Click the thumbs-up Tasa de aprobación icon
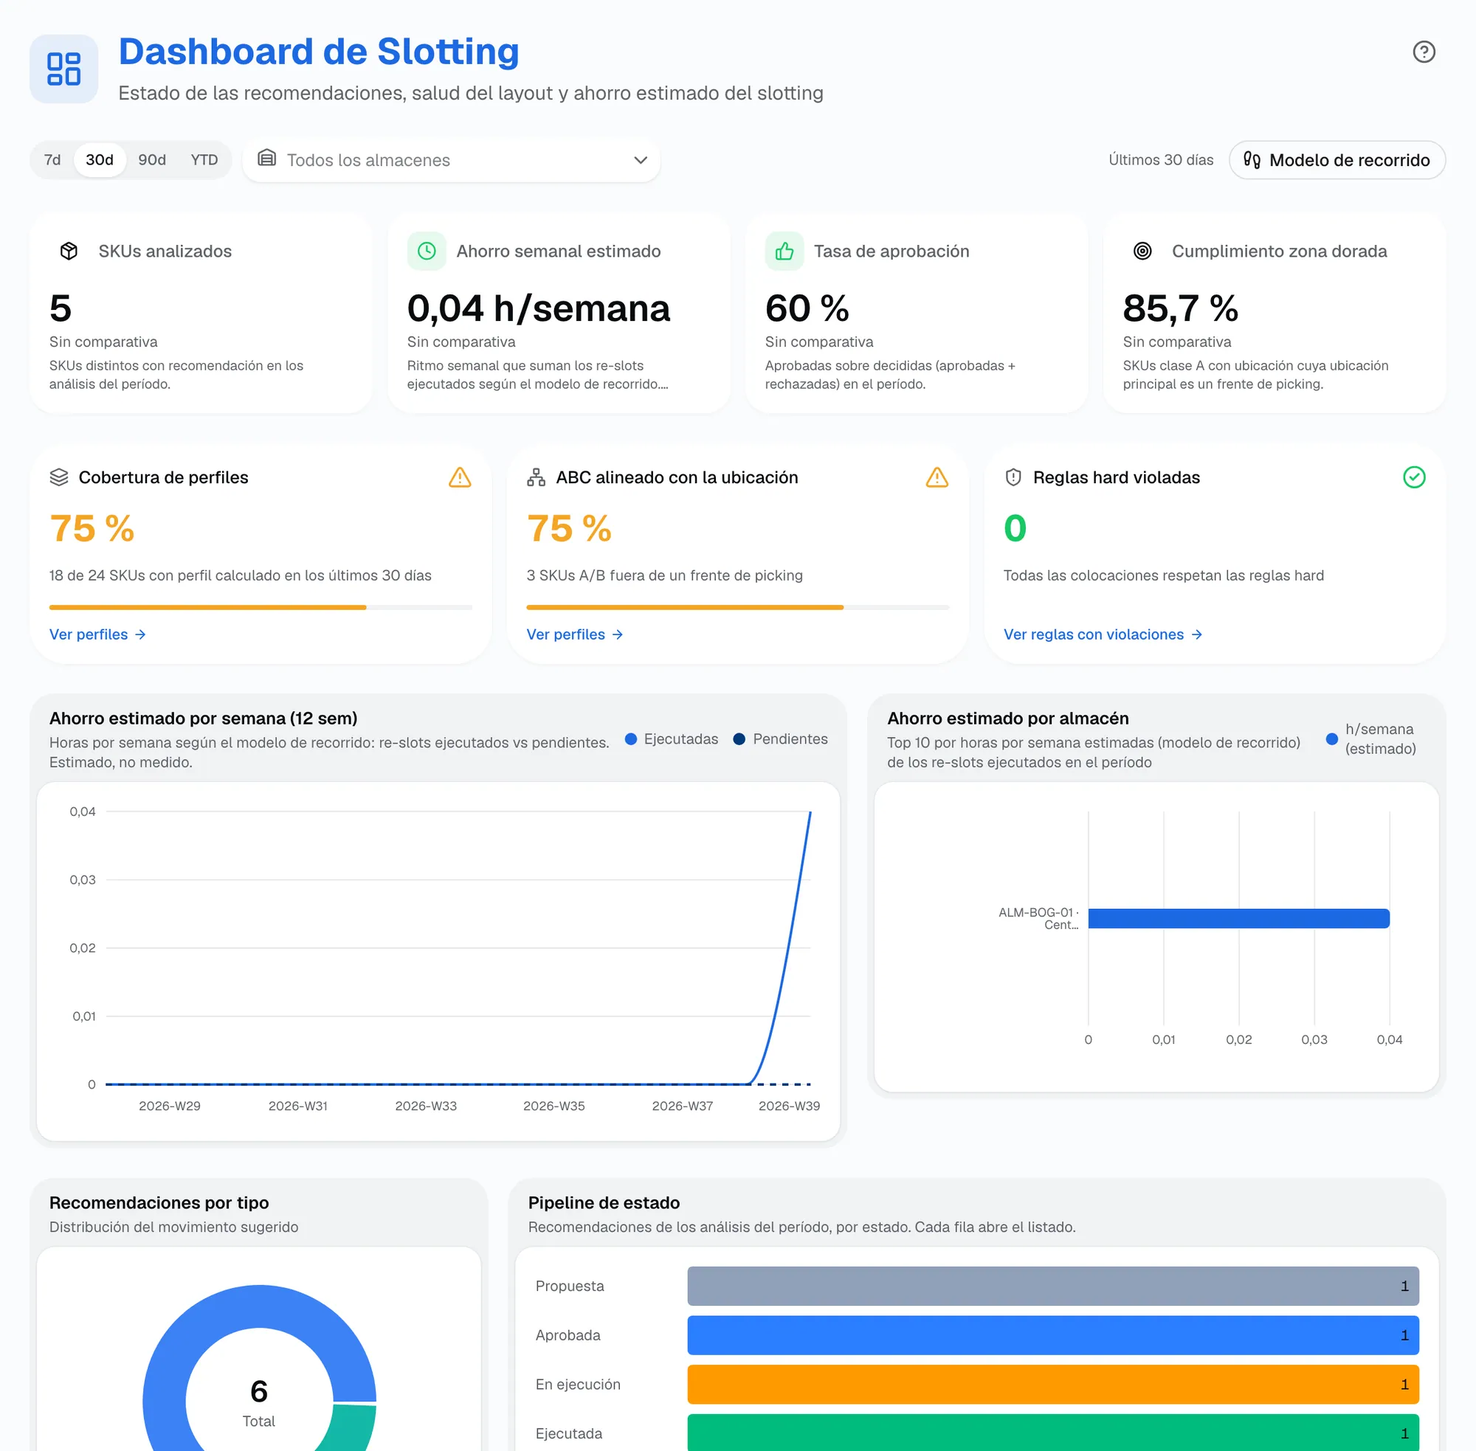This screenshot has width=1476, height=1451. tap(784, 251)
